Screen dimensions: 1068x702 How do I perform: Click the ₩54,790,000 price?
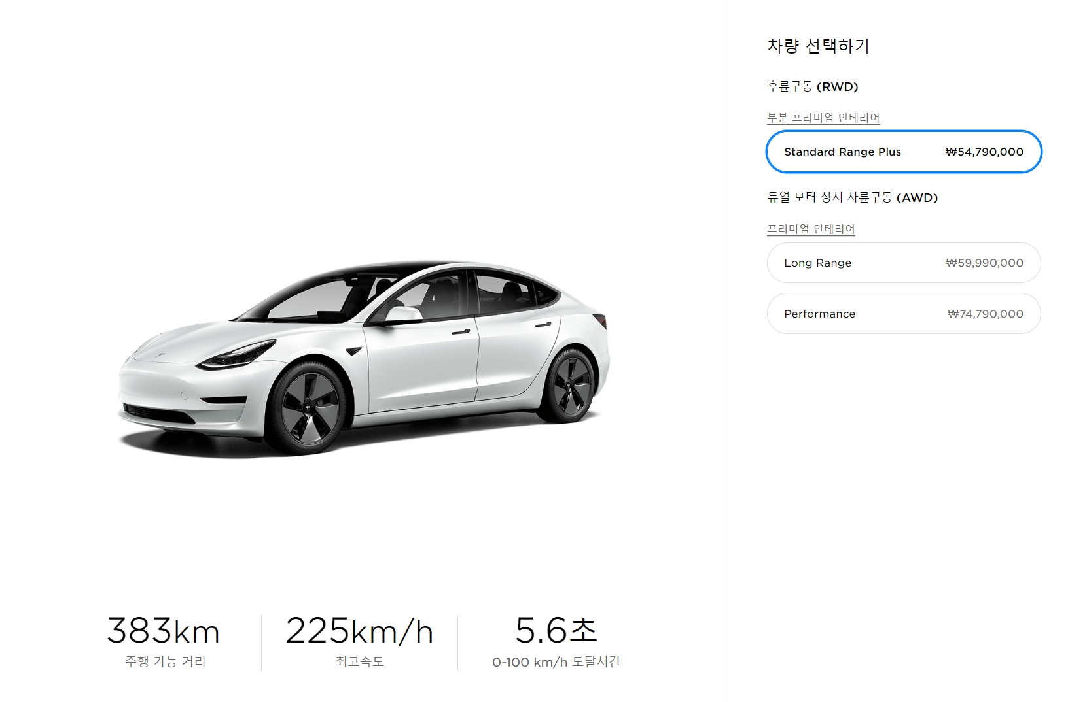[984, 152]
